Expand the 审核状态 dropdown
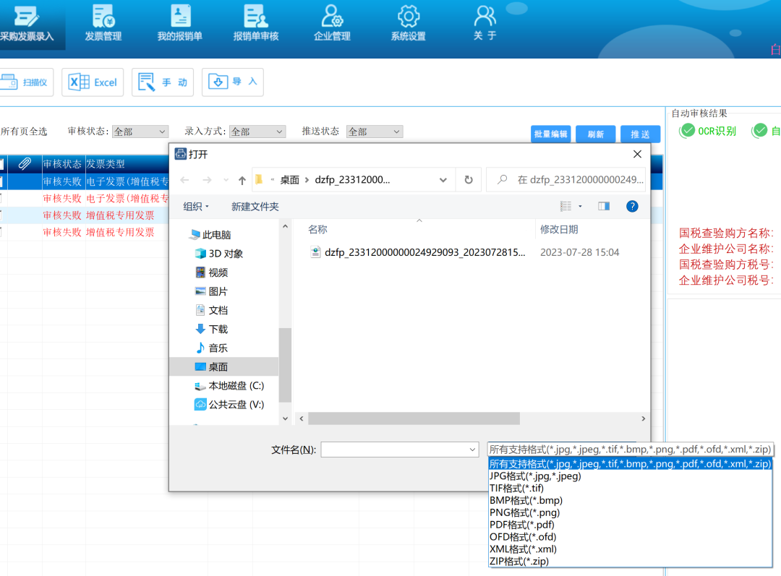The image size is (781, 576). (140, 132)
